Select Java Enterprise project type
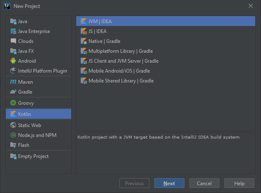This screenshot has height=193, width=261. click(x=34, y=31)
